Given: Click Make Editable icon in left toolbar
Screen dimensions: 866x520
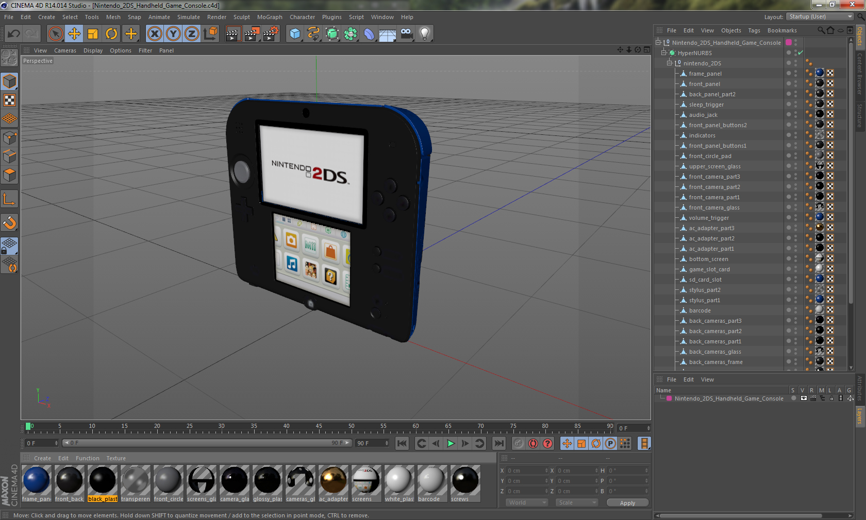Looking at the screenshot, I should (x=9, y=58).
